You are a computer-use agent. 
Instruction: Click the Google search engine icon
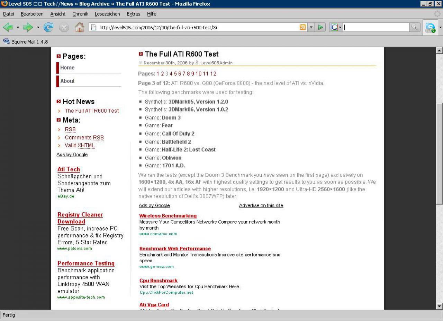click(334, 27)
